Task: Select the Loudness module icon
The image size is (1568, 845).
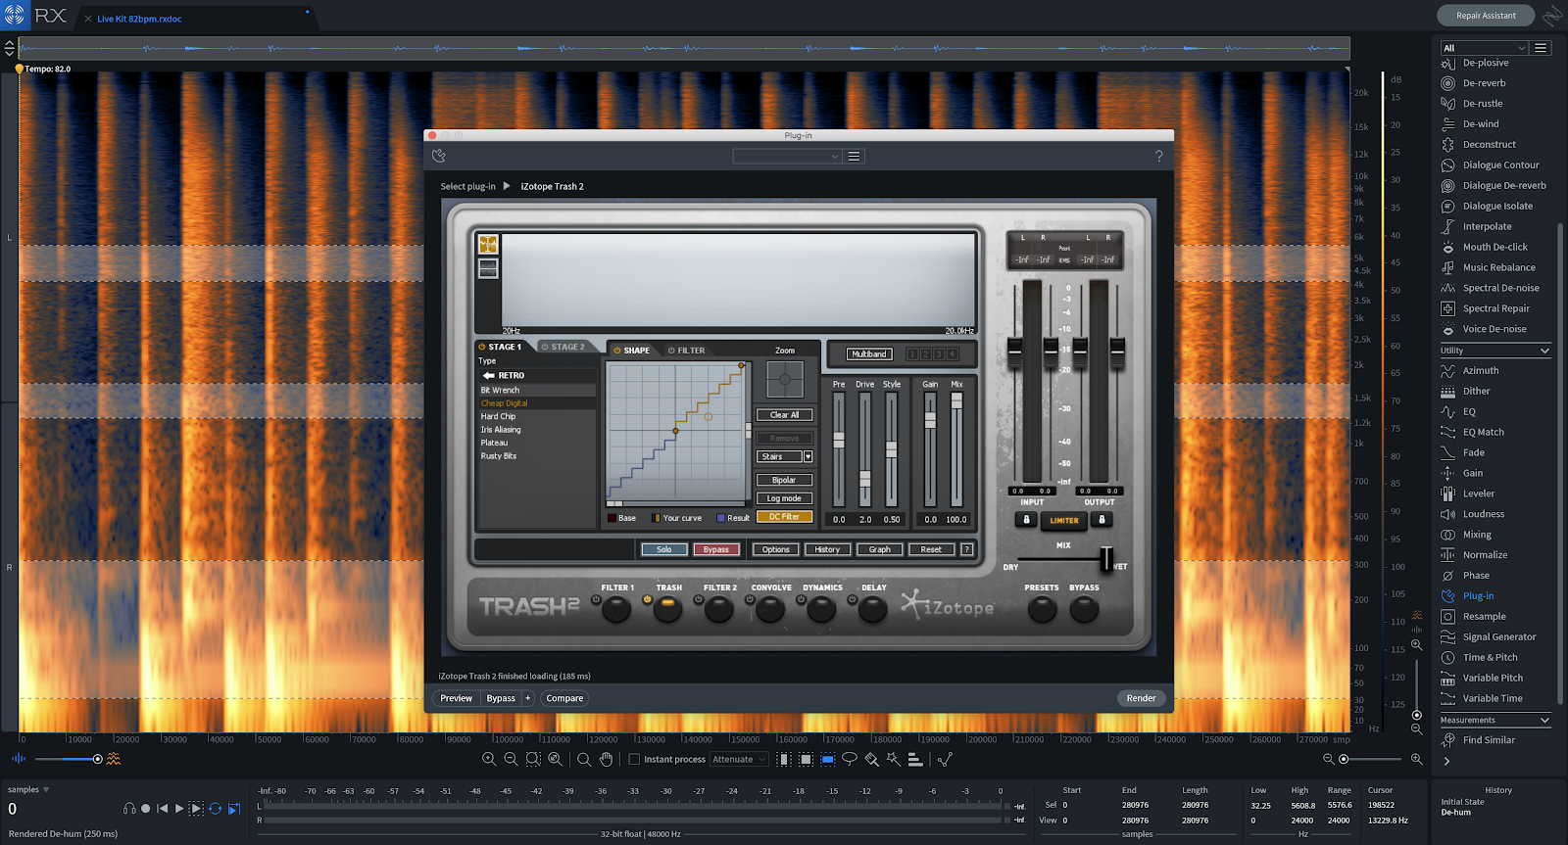Action: pyautogui.click(x=1447, y=514)
